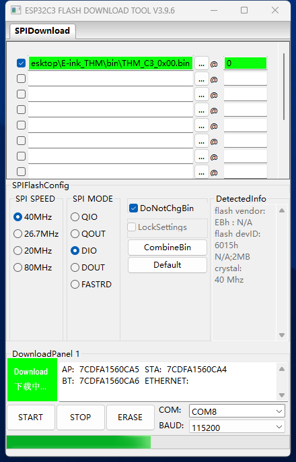The image size is (296, 462).
Task: Enable the second file row checkbox
Action: tap(21, 79)
